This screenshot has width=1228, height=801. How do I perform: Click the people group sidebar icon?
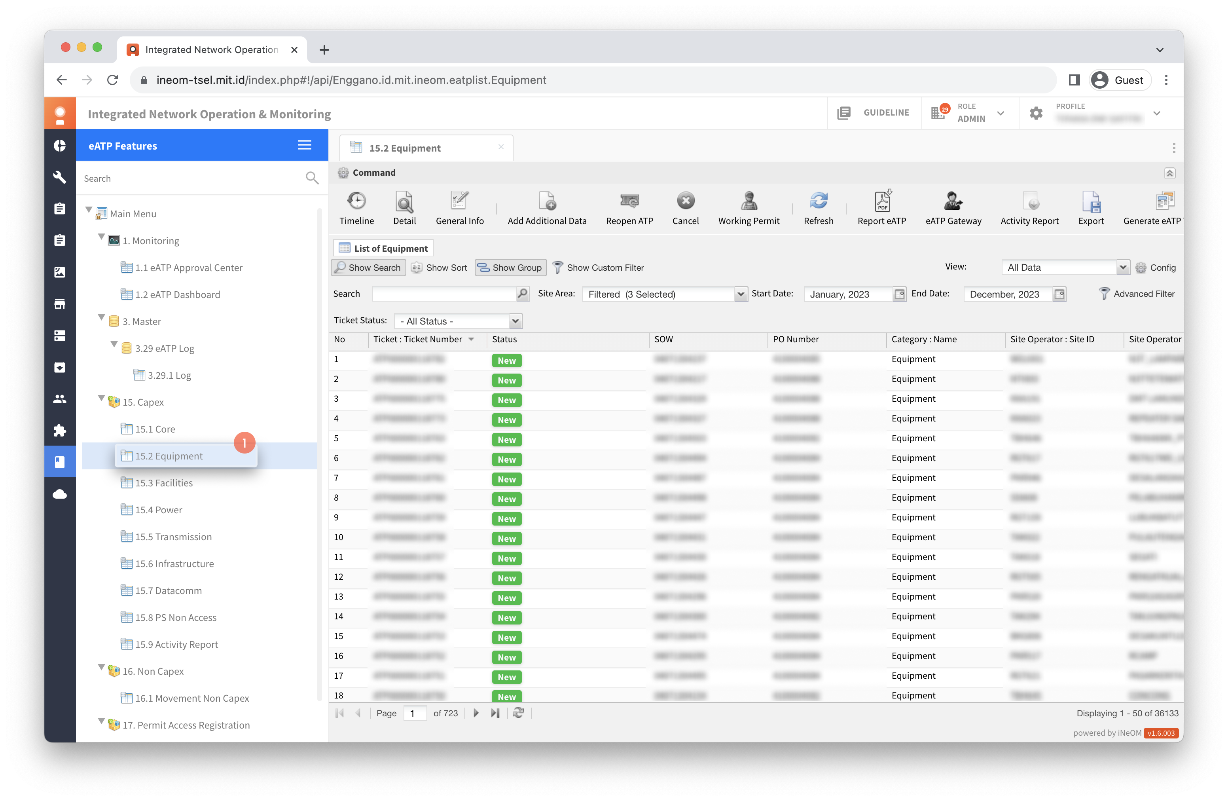tap(60, 399)
